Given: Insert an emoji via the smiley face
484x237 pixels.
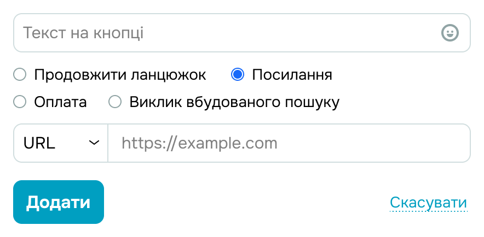Looking at the screenshot, I should [450, 33].
